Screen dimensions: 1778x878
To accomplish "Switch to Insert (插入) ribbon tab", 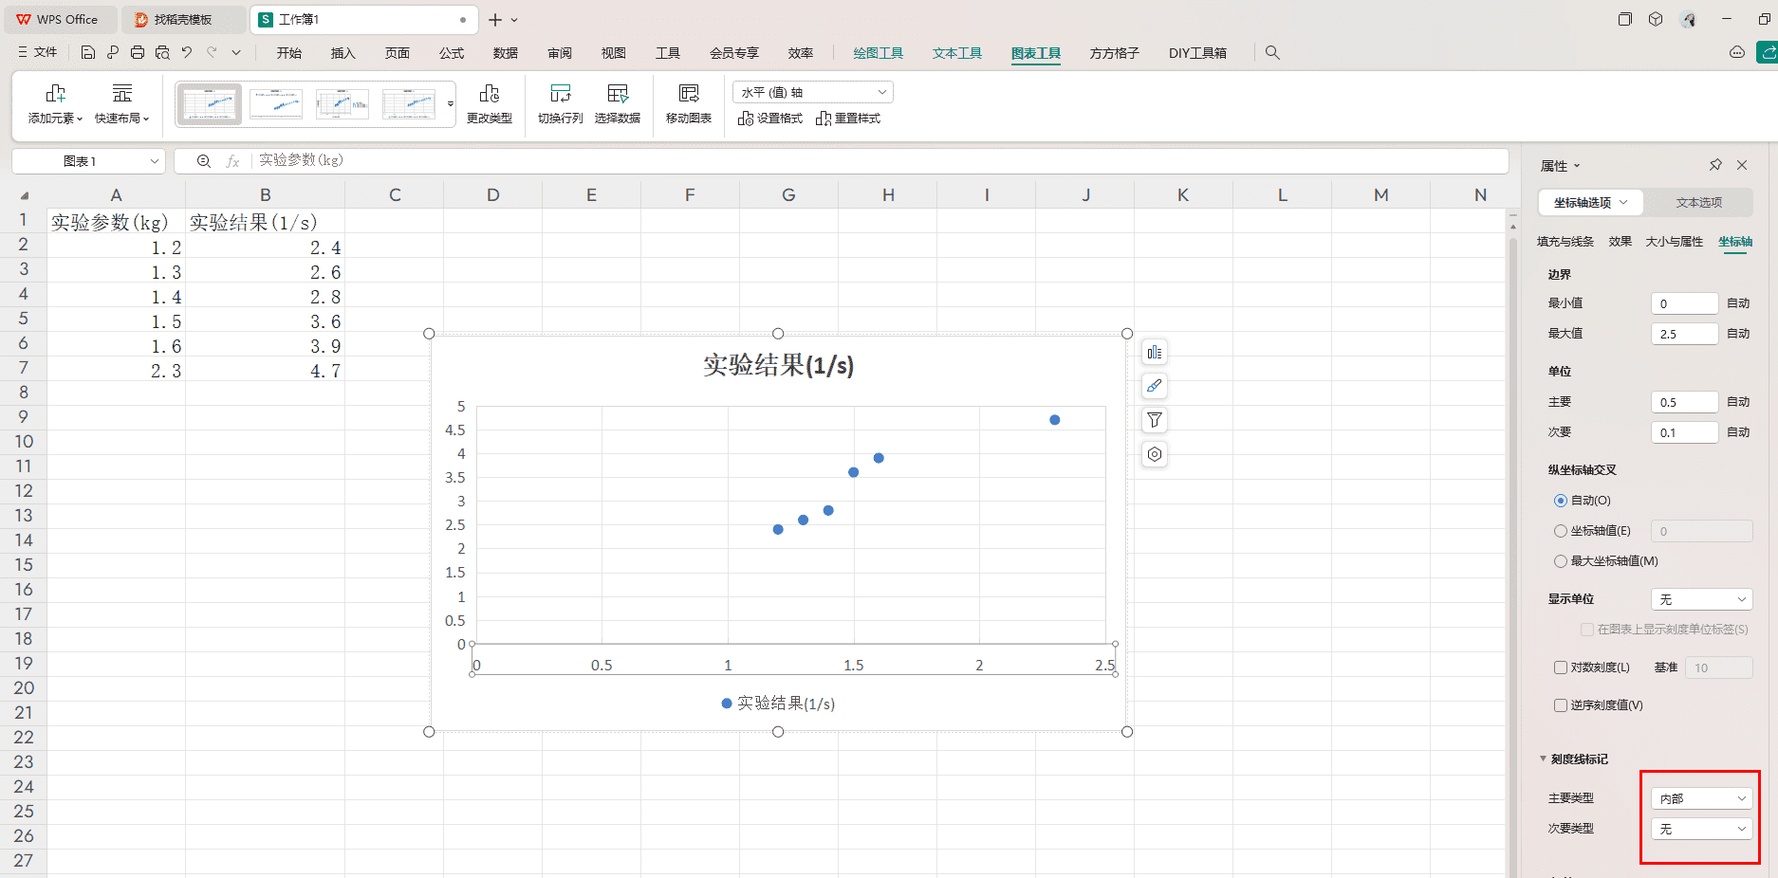I will pos(343,53).
